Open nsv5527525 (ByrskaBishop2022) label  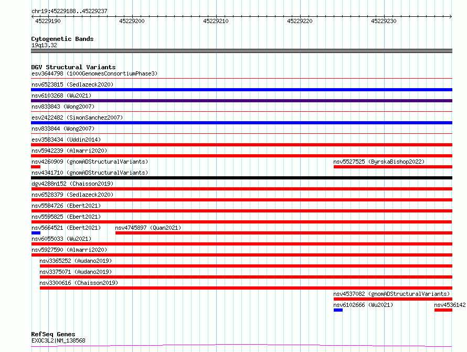pyautogui.click(x=379, y=162)
